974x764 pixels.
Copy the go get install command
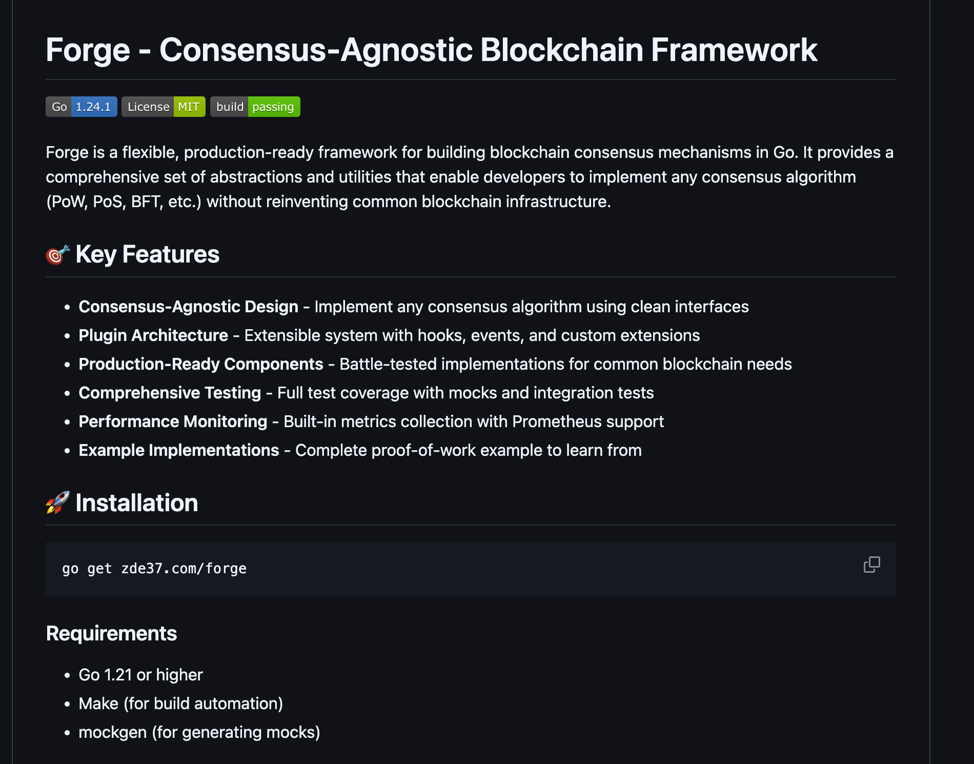pyautogui.click(x=871, y=565)
